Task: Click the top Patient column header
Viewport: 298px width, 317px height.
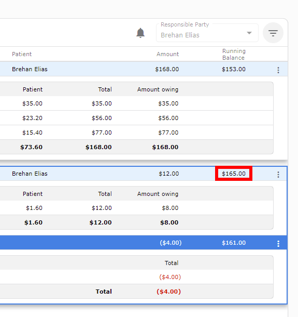Action: 22,54
